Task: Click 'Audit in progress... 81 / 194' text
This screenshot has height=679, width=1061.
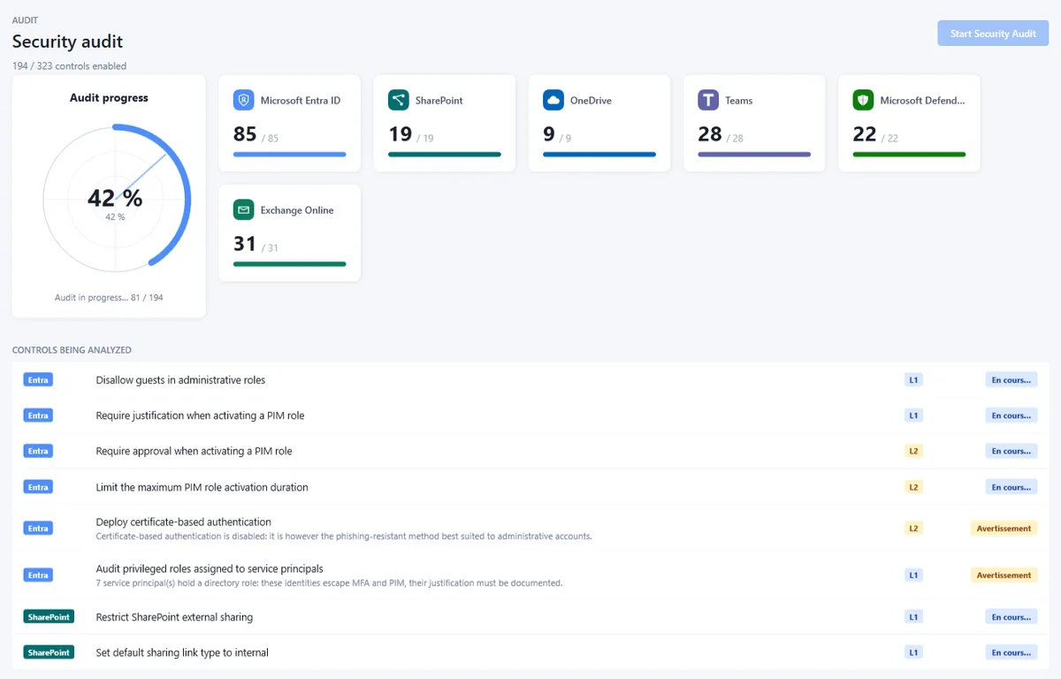Action: (109, 298)
